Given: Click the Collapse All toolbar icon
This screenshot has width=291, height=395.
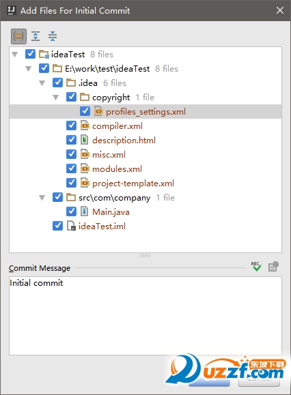Looking at the screenshot, I should tap(53, 36).
